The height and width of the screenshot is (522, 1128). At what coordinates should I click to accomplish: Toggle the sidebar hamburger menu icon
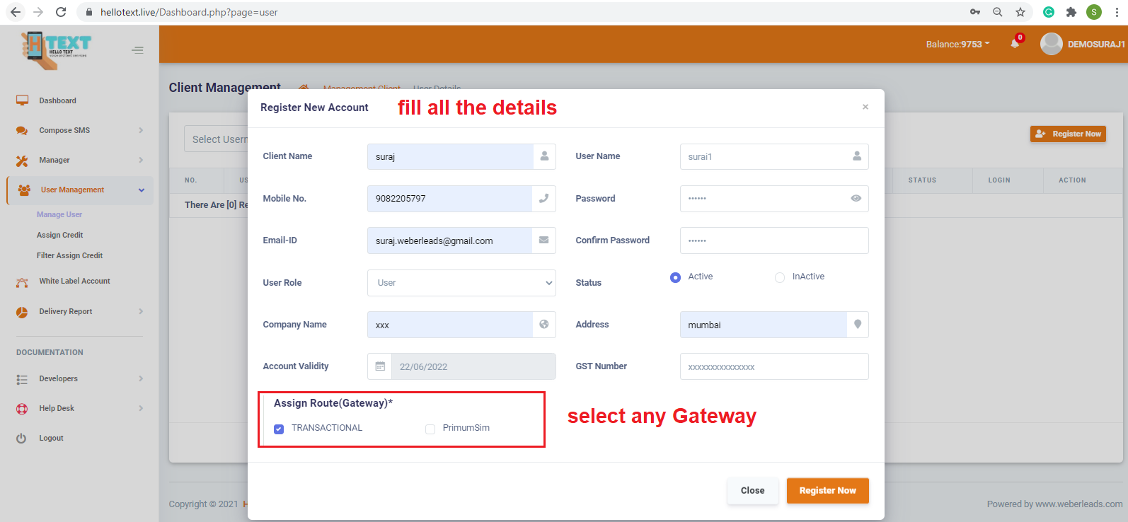tap(137, 50)
